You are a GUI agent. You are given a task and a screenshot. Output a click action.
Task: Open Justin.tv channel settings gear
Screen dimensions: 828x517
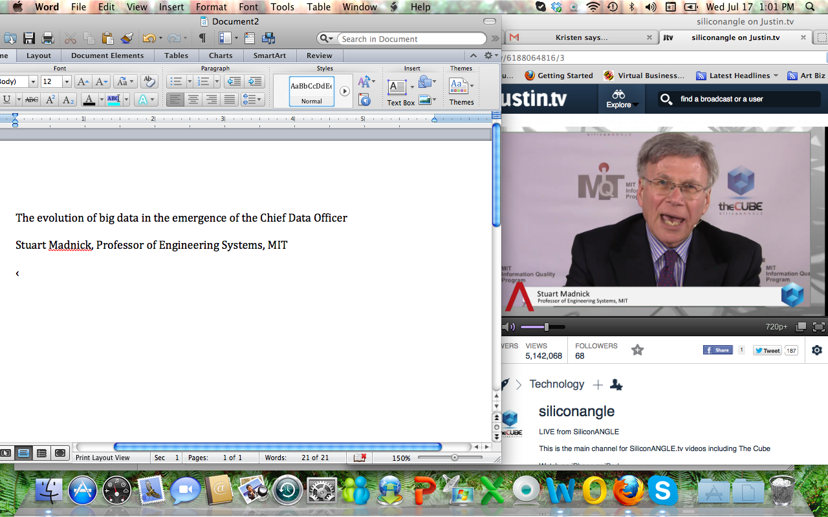(817, 350)
